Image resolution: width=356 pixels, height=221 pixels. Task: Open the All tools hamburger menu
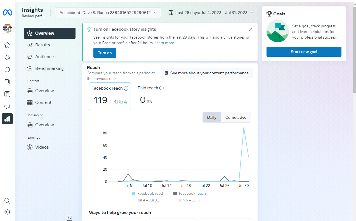tap(7, 131)
